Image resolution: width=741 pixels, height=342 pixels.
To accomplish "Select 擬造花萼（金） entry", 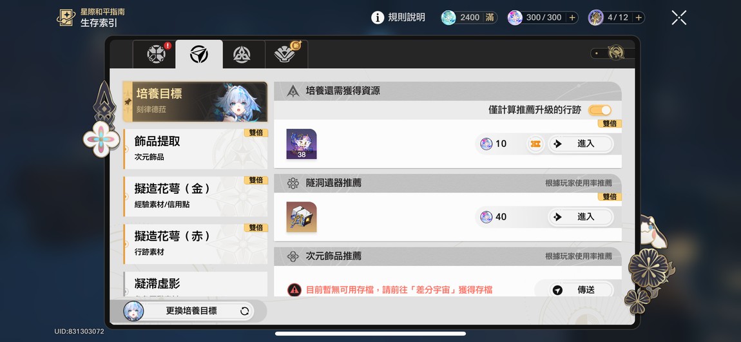I will pyautogui.click(x=196, y=196).
